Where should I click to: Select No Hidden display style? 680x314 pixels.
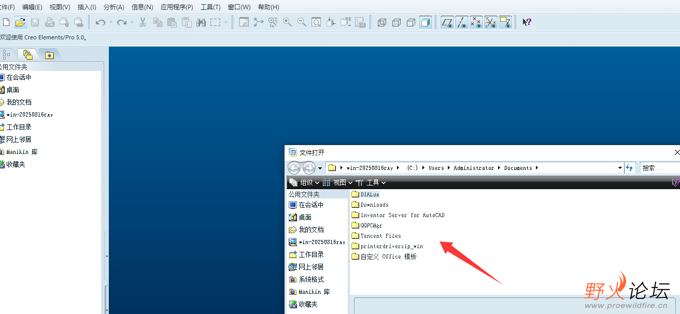coord(411,22)
